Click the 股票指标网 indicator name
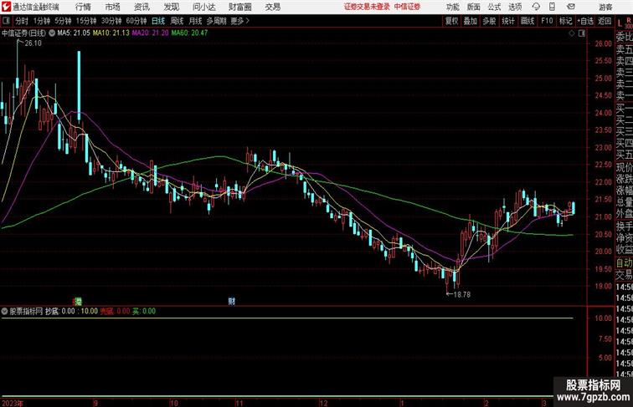Screen dimensions: 633x407 [26, 312]
